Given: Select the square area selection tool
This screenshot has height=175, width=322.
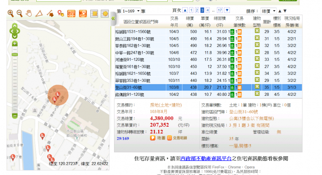Looking at the screenshot, I should pyautogui.click(x=94, y=13).
